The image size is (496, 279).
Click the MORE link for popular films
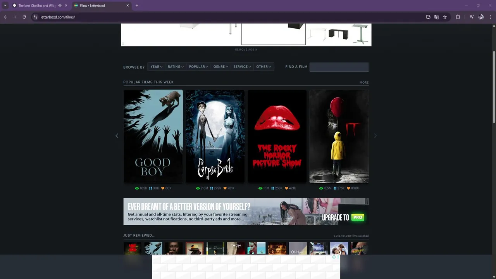(x=364, y=83)
